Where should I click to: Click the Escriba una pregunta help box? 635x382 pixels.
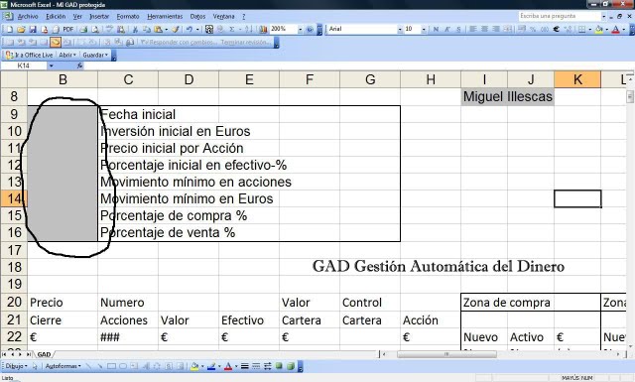point(560,16)
